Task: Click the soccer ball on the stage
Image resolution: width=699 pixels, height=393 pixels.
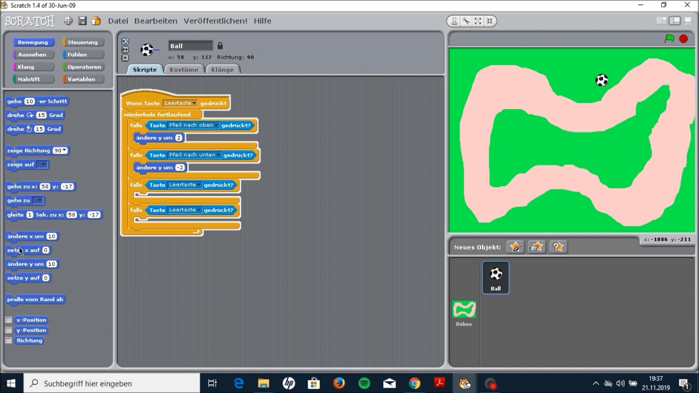Action: click(601, 80)
